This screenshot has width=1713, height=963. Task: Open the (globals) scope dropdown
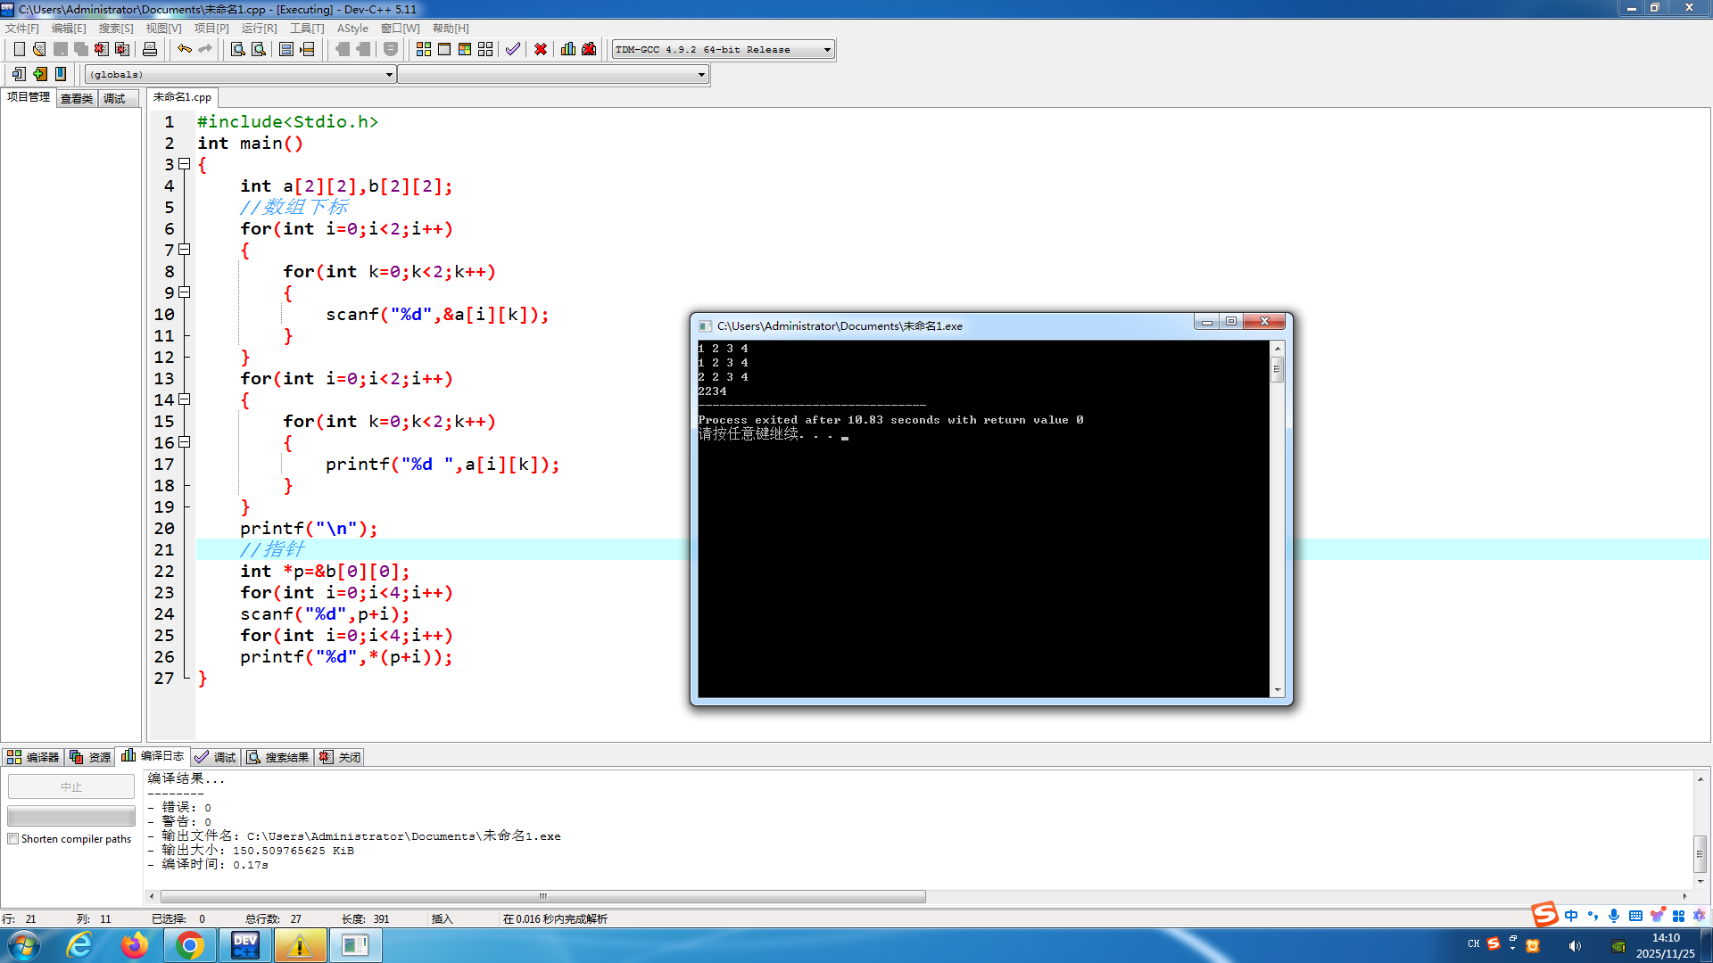389,75
